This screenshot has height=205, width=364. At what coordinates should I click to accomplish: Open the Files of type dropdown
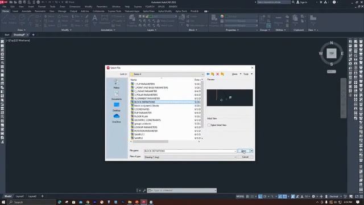click(190, 157)
